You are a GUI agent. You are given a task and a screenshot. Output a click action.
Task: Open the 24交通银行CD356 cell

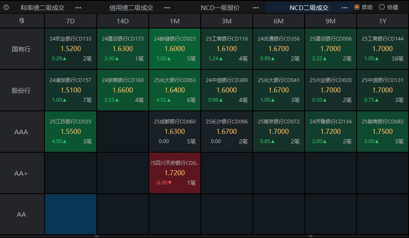[x=279, y=49]
